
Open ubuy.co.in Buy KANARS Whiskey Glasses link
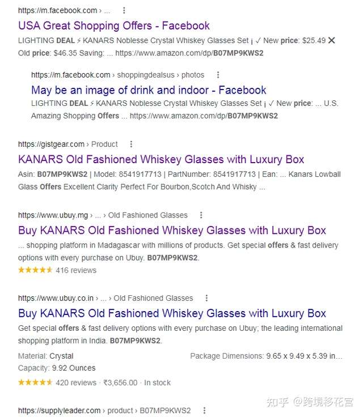[172, 313]
